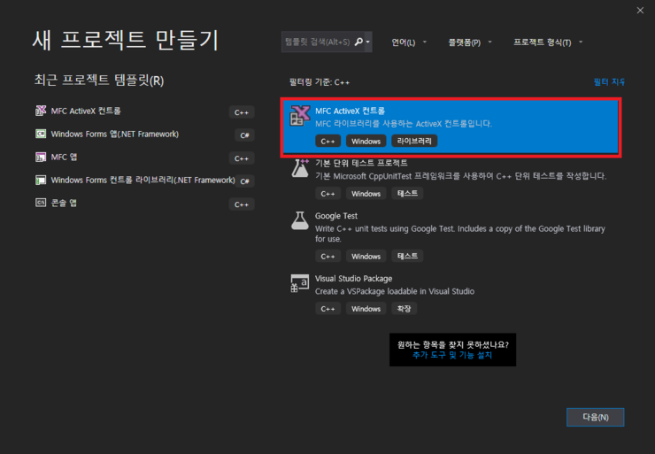Viewport: 655px width, 454px height.
Task: Click C++ tag under Google Test
Action: (x=327, y=257)
